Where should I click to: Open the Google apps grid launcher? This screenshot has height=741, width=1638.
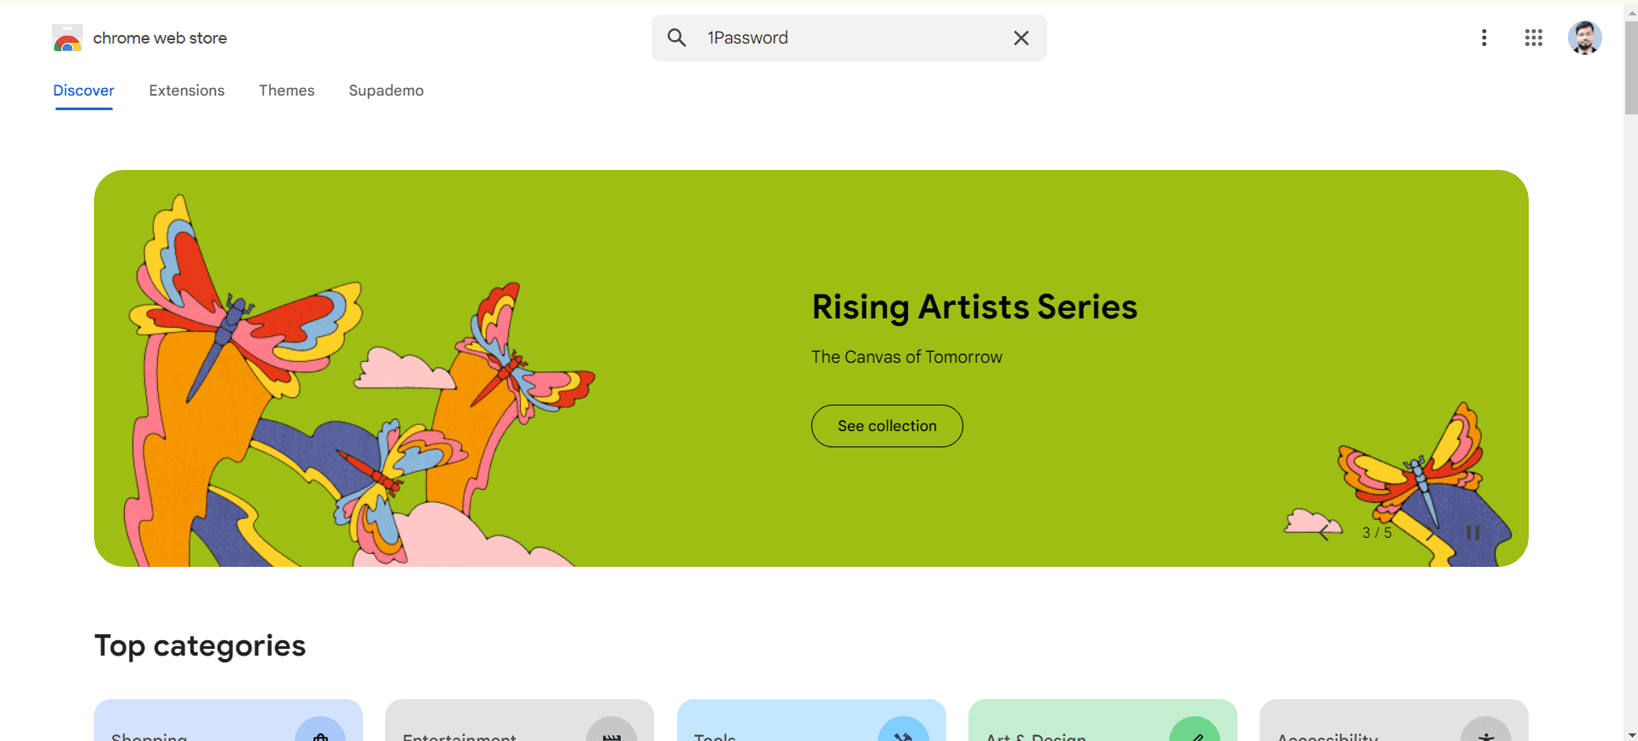click(x=1533, y=38)
